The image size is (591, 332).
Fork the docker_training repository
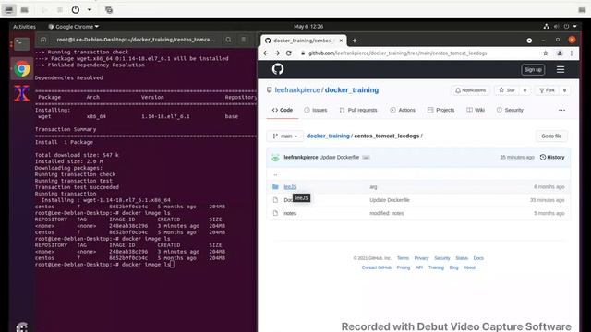pos(547,90)
